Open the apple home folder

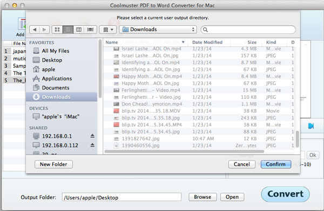(x=62, y=69)
